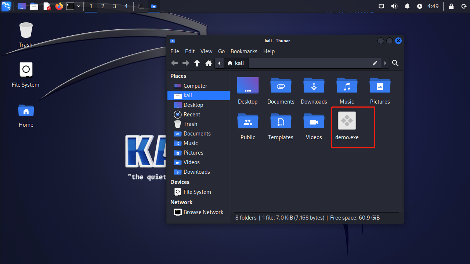
Task: Open the volume control in system tray
Action: click(394, 6)
